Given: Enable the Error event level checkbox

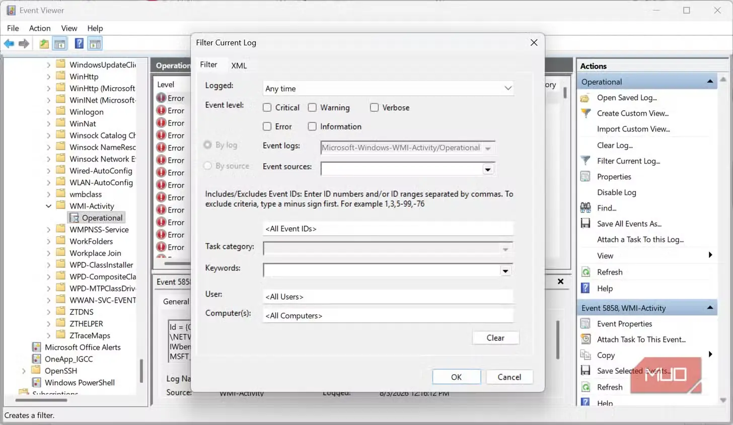Looking at the screenshot, I should click(267, 126).
